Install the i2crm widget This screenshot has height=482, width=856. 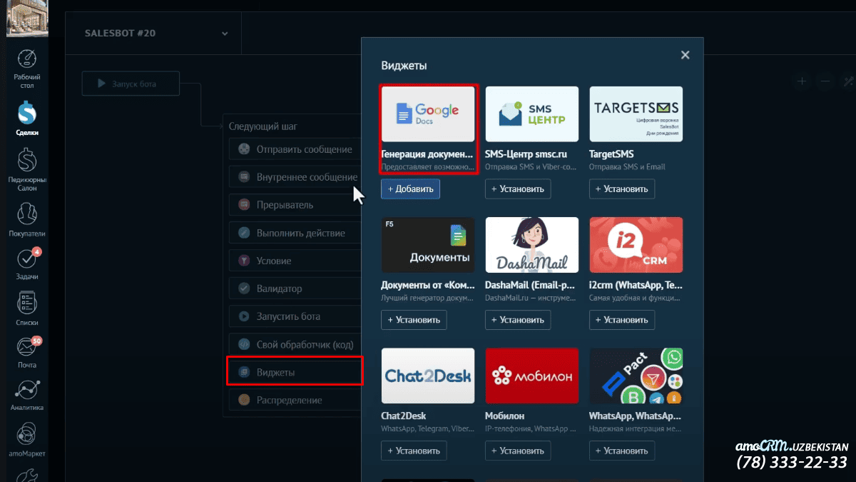[x=622, y=320]
